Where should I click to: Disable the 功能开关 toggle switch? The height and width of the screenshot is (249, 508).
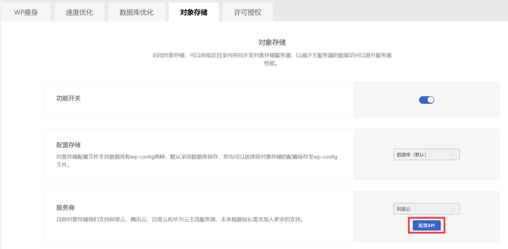click(x=426, y=100)
